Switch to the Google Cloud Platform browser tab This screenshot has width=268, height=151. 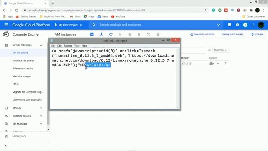click(x=25, y=3)
